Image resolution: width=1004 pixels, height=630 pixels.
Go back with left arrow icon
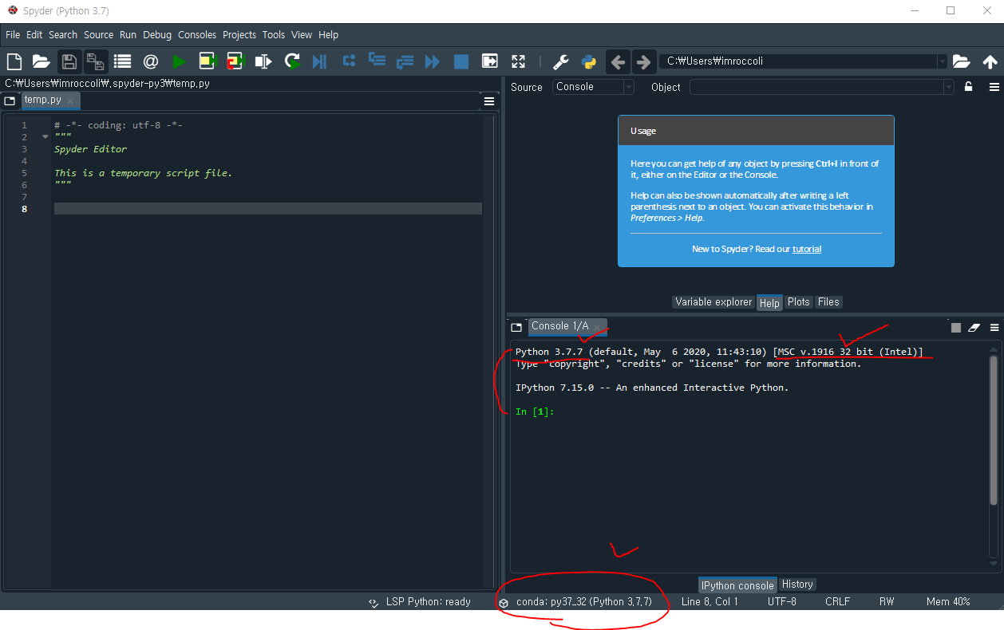[x=618, y=61]
